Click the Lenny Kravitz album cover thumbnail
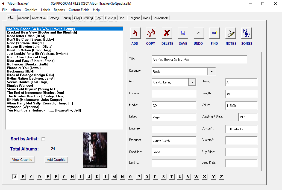 click(x=95, y=150)
